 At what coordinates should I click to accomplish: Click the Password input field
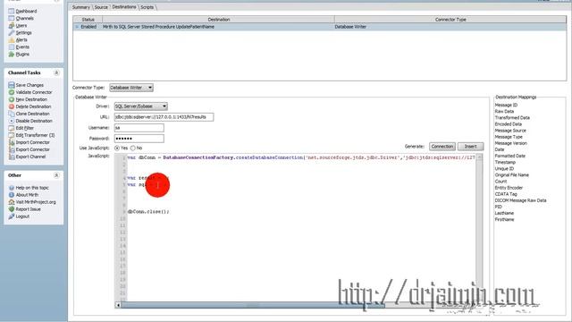139,139
